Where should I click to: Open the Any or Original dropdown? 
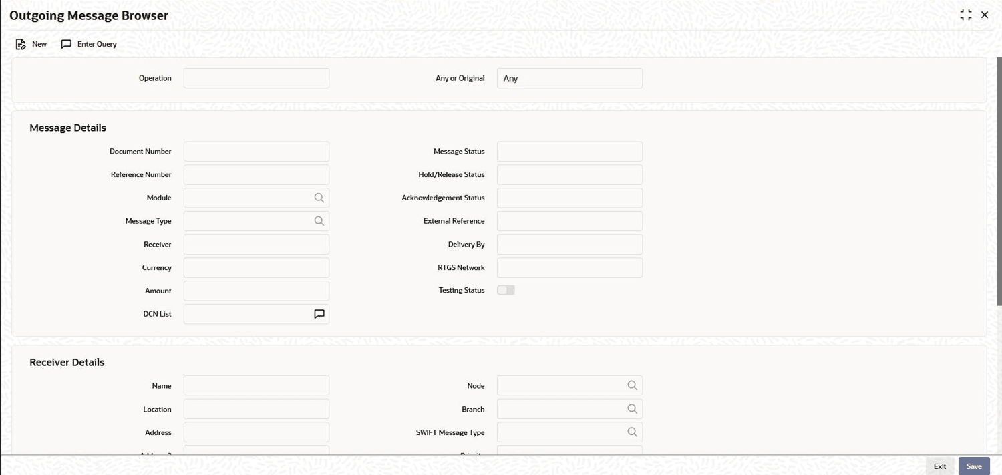tap(570, 78)
